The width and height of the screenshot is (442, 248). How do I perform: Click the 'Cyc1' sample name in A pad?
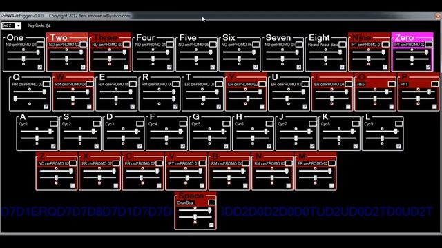click(x=23, y=124)
